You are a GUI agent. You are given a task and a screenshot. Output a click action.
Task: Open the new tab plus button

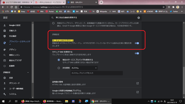(x=101, y=2)
